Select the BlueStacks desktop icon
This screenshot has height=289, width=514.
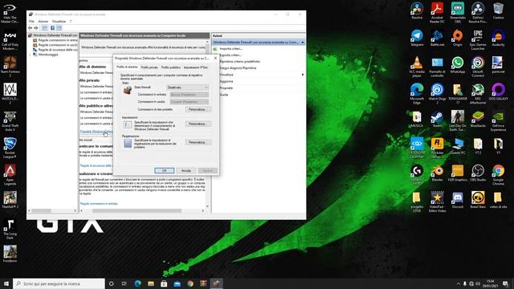478,119
